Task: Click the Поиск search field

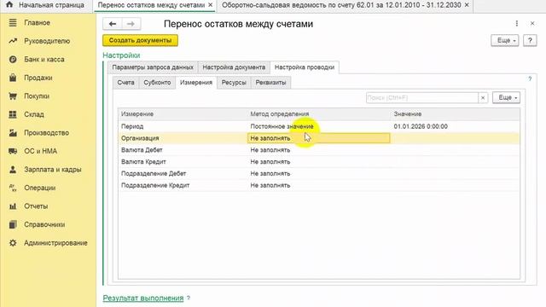Action: point(422,98)
